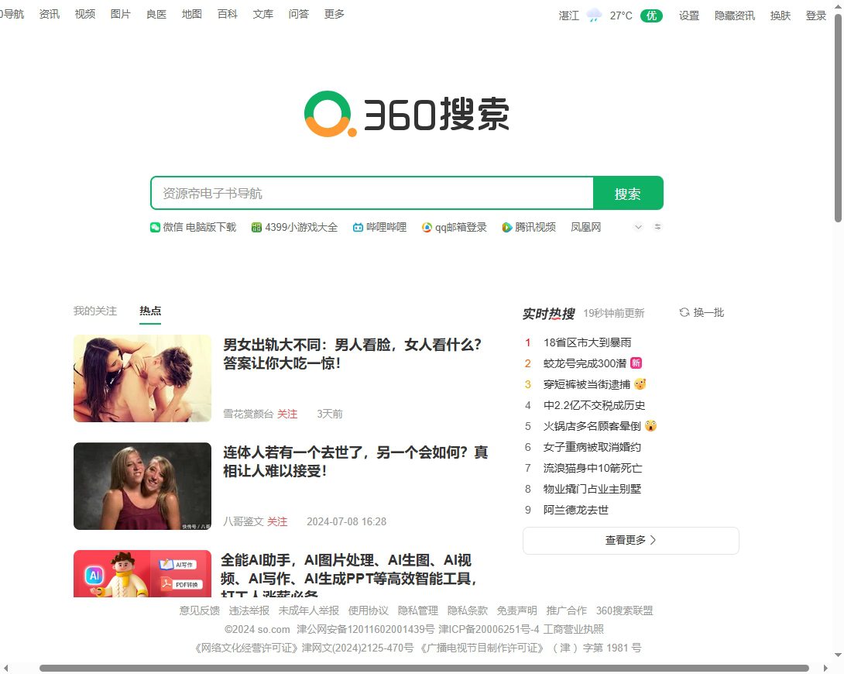The image size is (844, 674).
Task: Click the vertical scrollbar thumb
Action: [838, 119]
